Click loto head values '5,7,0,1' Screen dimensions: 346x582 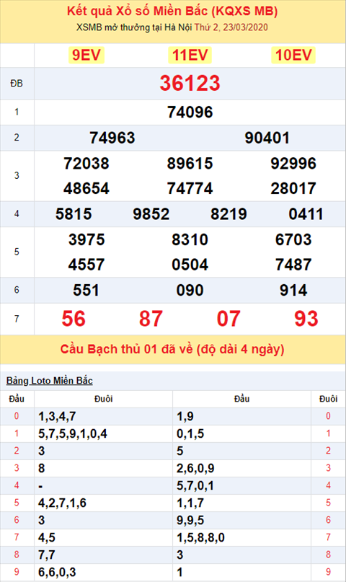[195, 485]
